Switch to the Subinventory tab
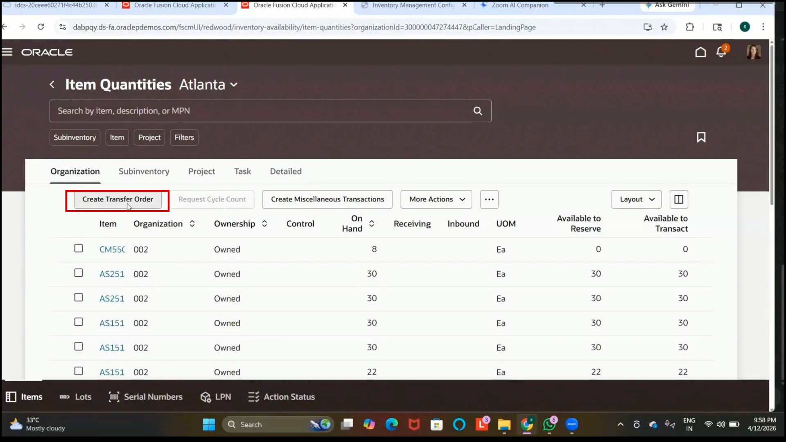786x442 pixels. 144,171
